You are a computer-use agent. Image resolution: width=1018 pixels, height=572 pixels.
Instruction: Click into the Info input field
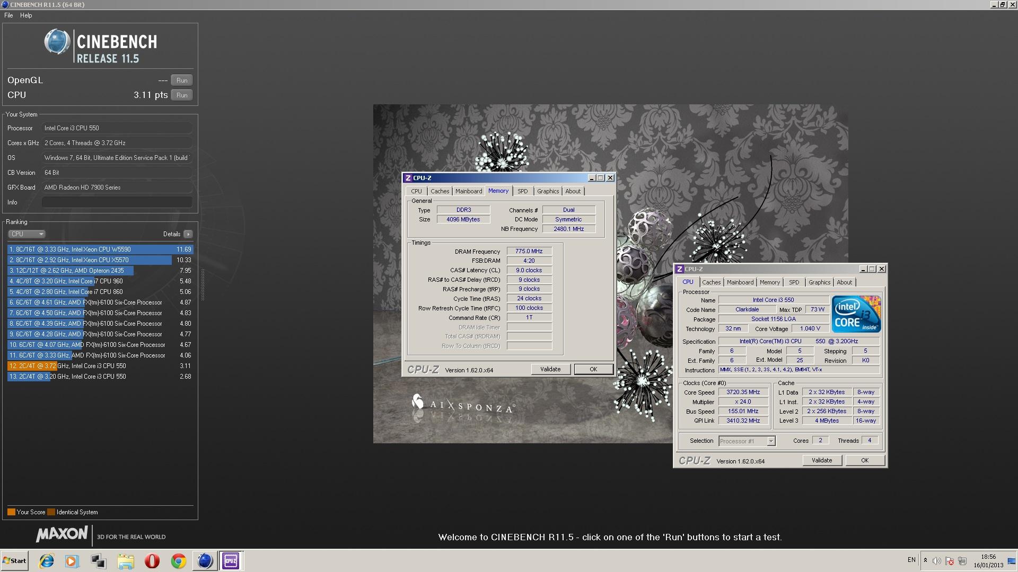[x=117, y=202]
